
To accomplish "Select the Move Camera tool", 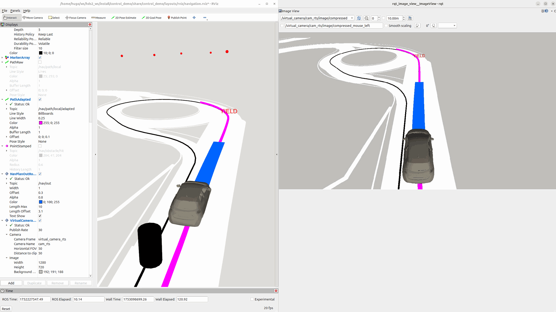I will point(32,18).
